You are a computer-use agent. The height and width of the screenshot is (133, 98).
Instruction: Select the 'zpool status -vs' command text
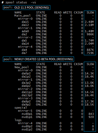(21, 2)
